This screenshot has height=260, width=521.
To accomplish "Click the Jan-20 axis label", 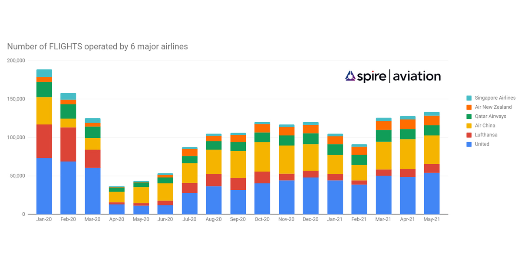I will (43, 219).
